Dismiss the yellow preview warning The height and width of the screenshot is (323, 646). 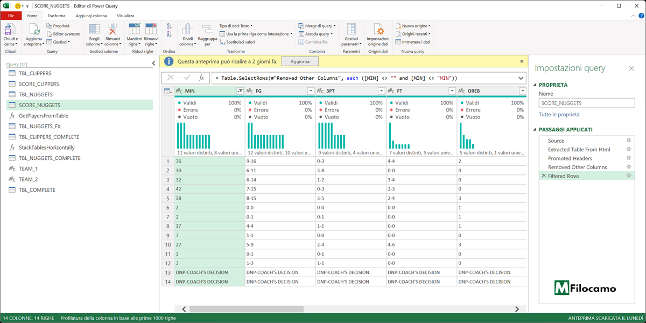tap(522, 61)
